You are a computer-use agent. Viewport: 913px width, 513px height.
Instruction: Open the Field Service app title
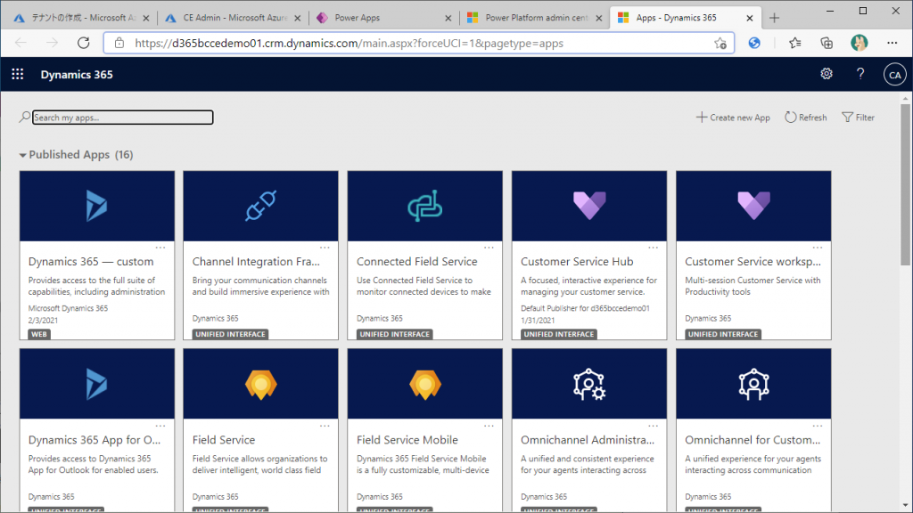[224, 440]
